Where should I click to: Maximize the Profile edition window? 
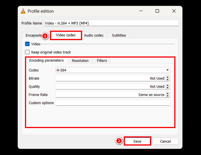(157, 11)
